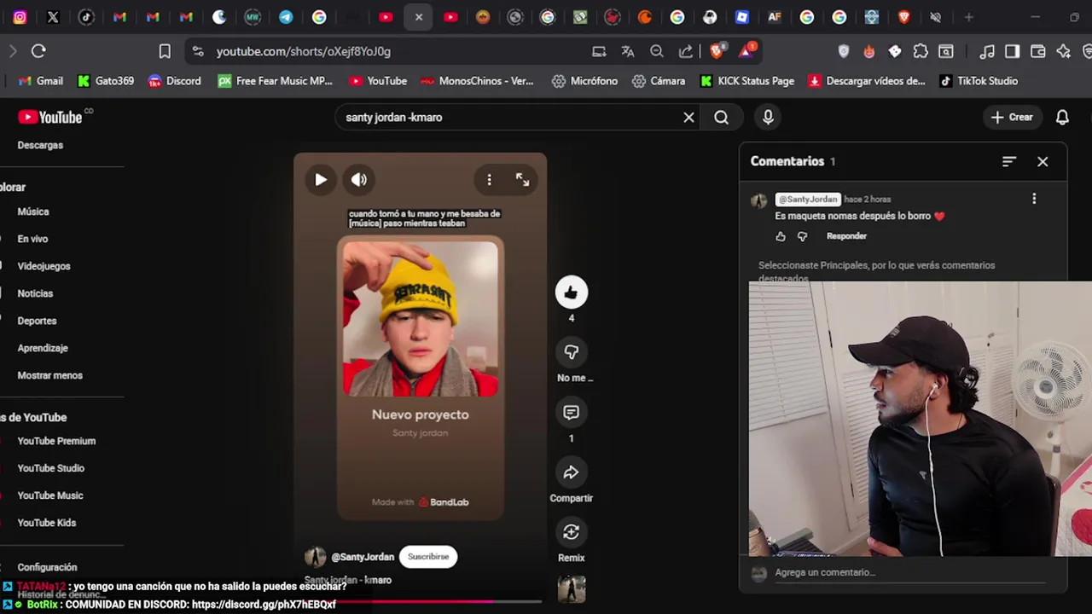Open YouTube bookmark in bookmarks bar
The image size is (1092, 614).
(377, 81)
